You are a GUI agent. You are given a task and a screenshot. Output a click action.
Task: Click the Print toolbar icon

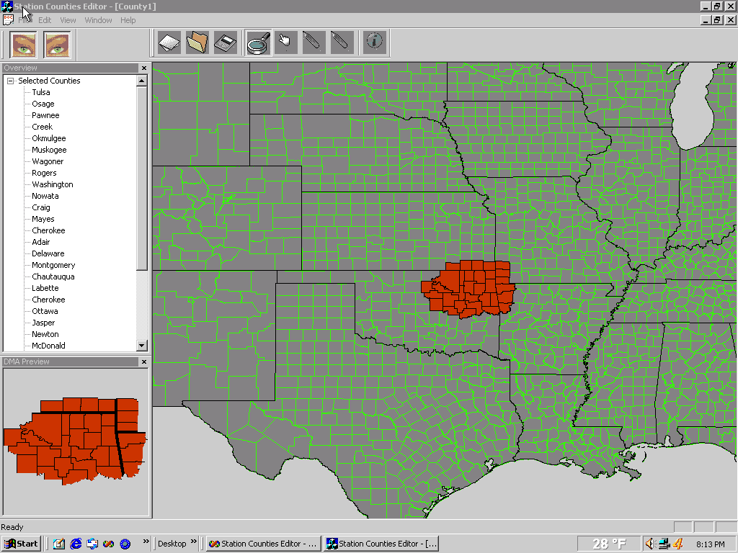point(225,42)
